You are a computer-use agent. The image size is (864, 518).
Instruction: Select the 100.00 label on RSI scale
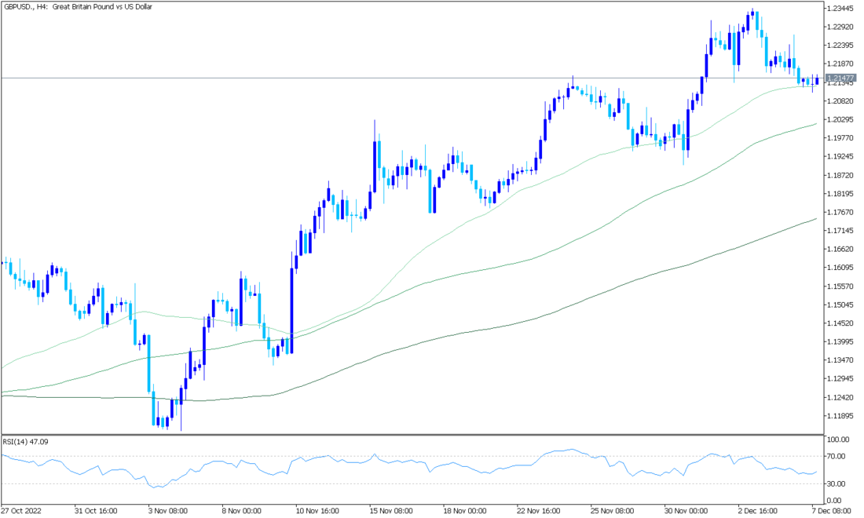point(836,440)
